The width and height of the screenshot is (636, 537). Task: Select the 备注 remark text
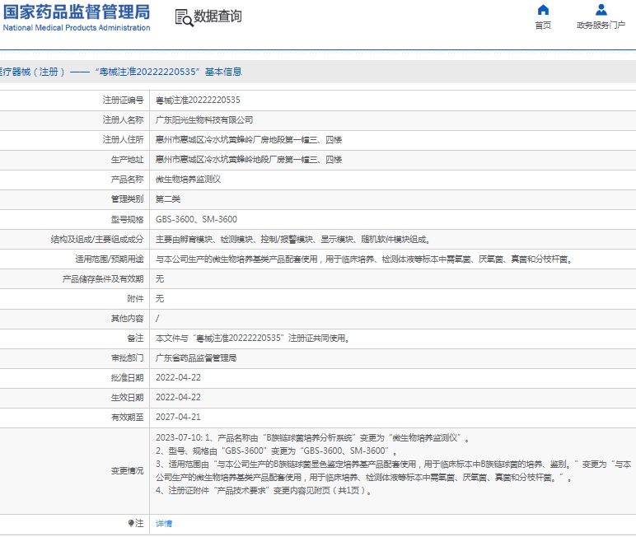tap(253, 339)
